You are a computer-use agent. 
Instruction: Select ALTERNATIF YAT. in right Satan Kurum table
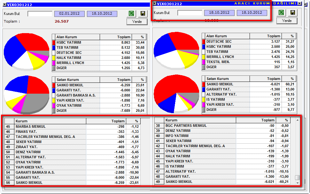point(249,94)
